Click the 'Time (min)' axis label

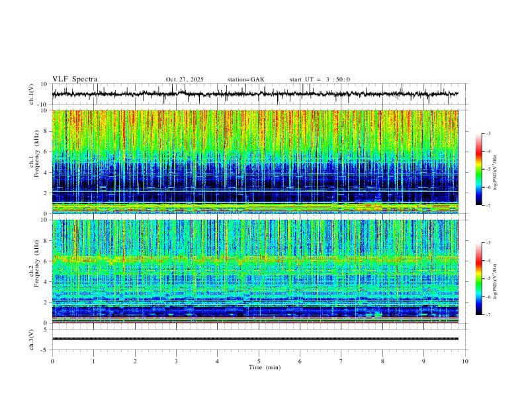(265, 367)
